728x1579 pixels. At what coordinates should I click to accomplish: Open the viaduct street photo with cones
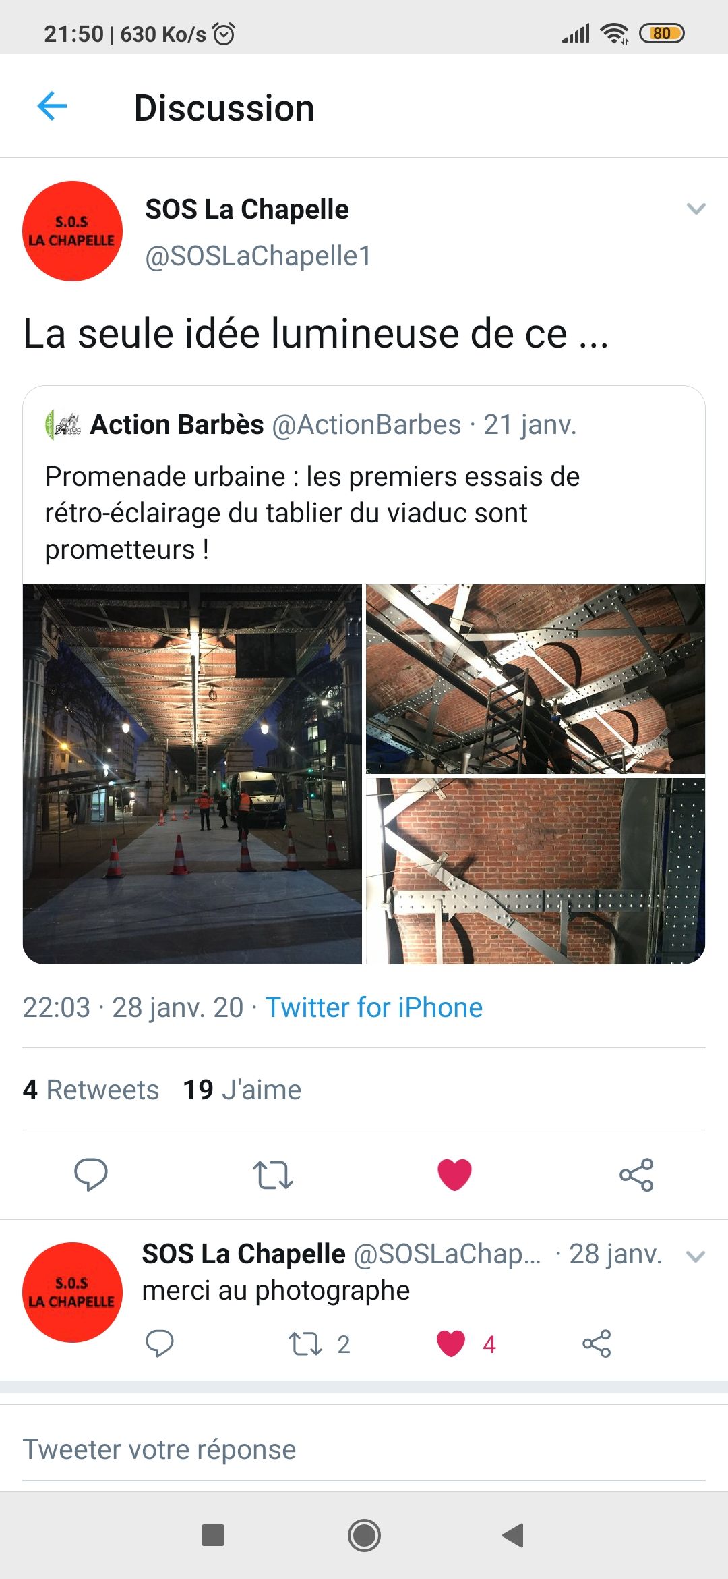pyautogui.click(x=192, y=774)
